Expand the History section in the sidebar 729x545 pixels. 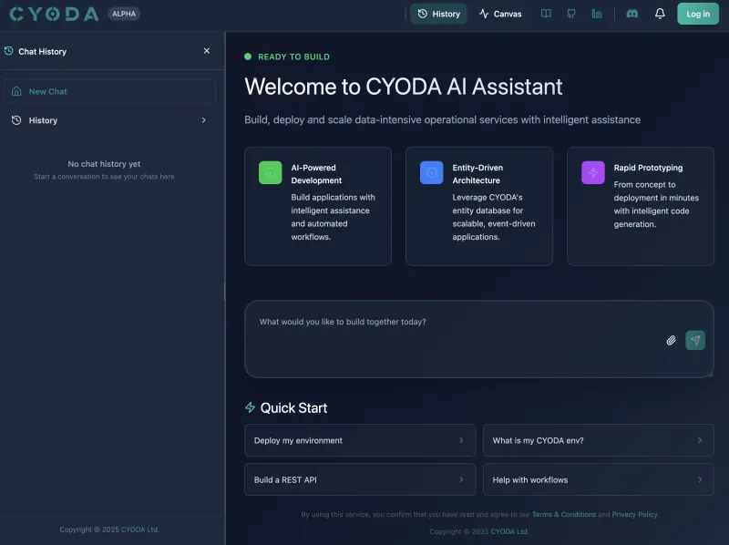pyautogui.click(x=111, y=119)
